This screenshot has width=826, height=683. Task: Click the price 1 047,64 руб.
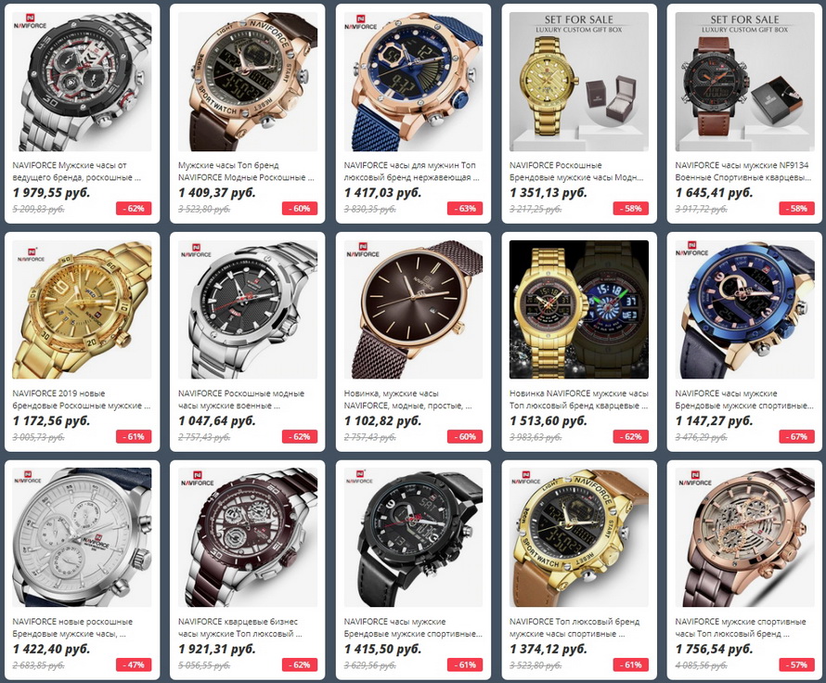(216, 420)
